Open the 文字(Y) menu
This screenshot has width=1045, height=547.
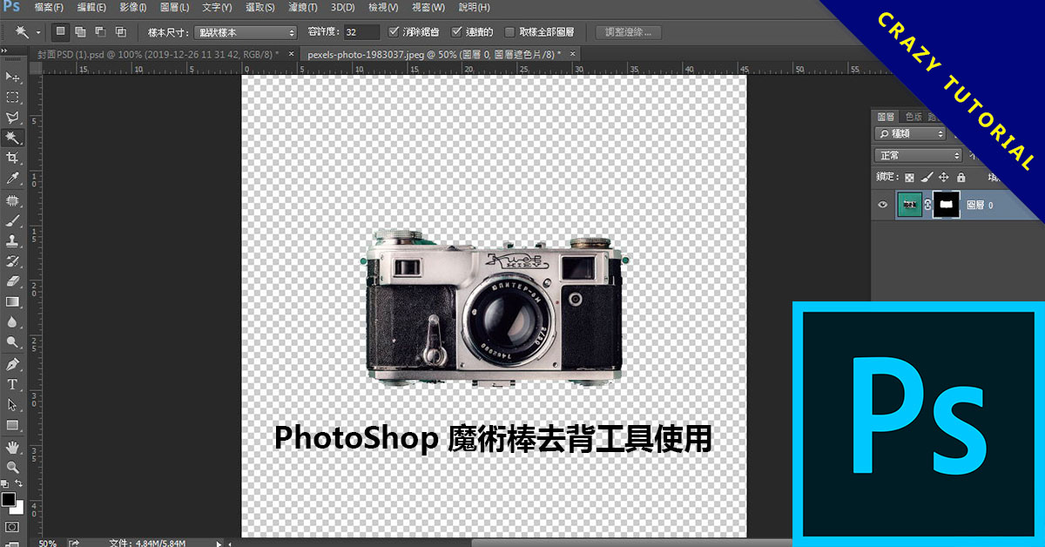pos(217,7)
